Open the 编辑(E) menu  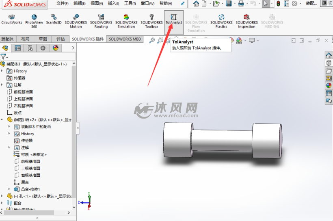click(80, 3)
